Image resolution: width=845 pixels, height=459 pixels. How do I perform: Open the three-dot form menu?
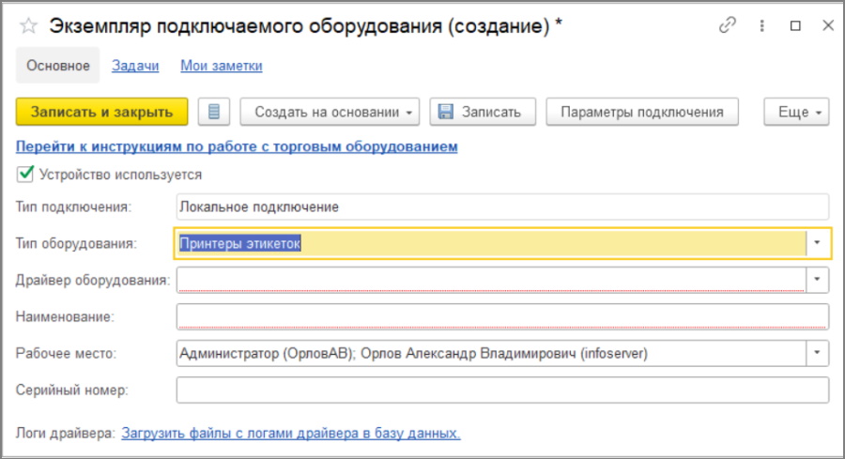pyautogui.click(x=762, y=26)
